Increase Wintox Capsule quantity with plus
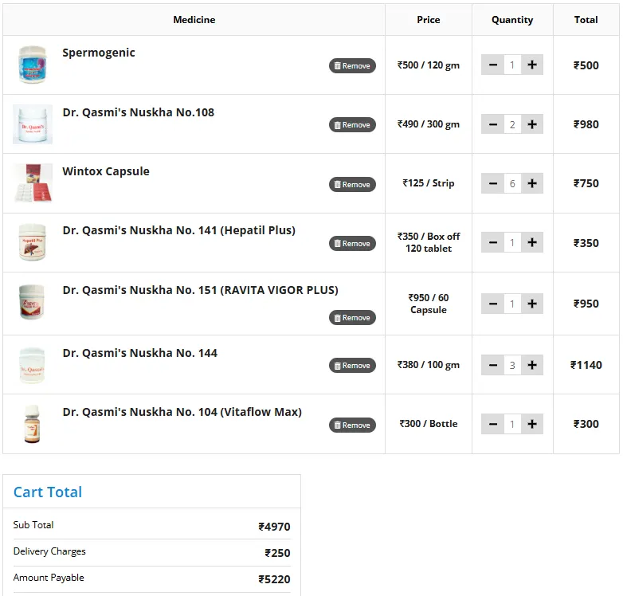This screenshot has width=623, height=596. [x=532, y=183]
